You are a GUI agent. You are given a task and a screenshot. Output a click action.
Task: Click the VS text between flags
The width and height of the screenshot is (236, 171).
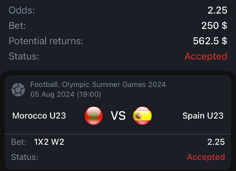[x=118, y=116]
